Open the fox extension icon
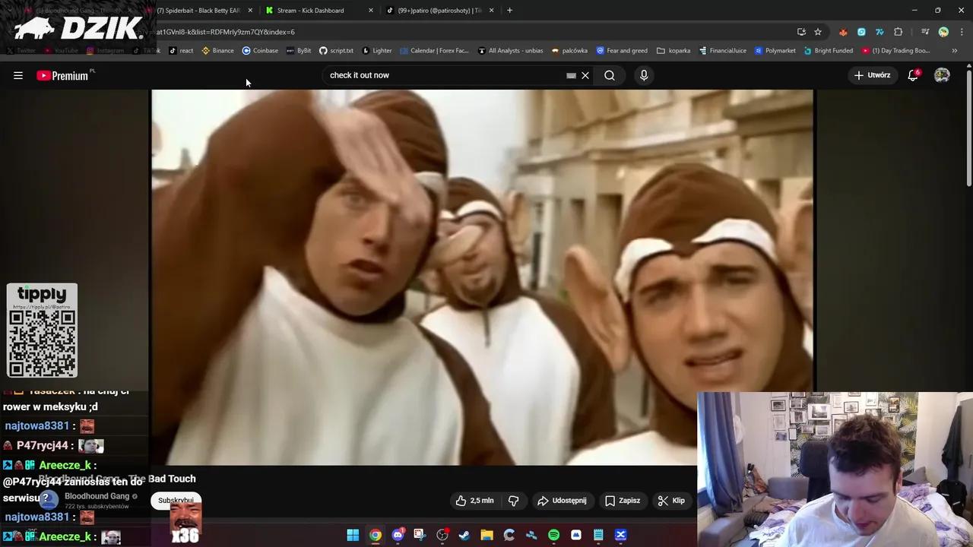 pos(843,32)
